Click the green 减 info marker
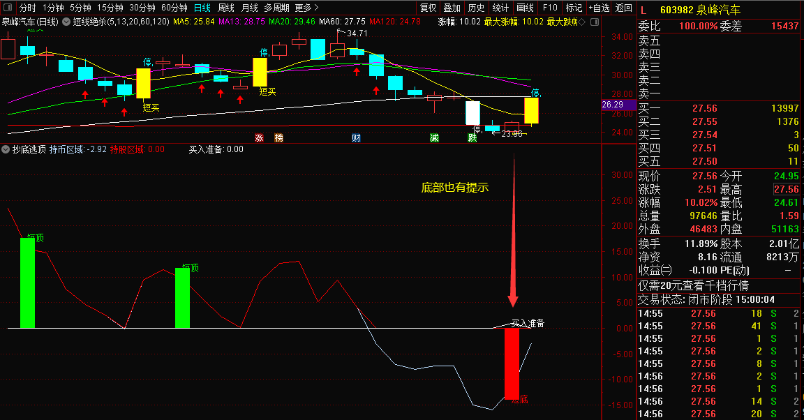804x420 pixels. 434,138
